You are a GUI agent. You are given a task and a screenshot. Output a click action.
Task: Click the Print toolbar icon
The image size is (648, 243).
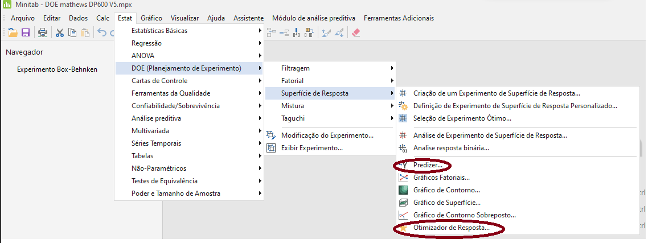coord(43,32)
